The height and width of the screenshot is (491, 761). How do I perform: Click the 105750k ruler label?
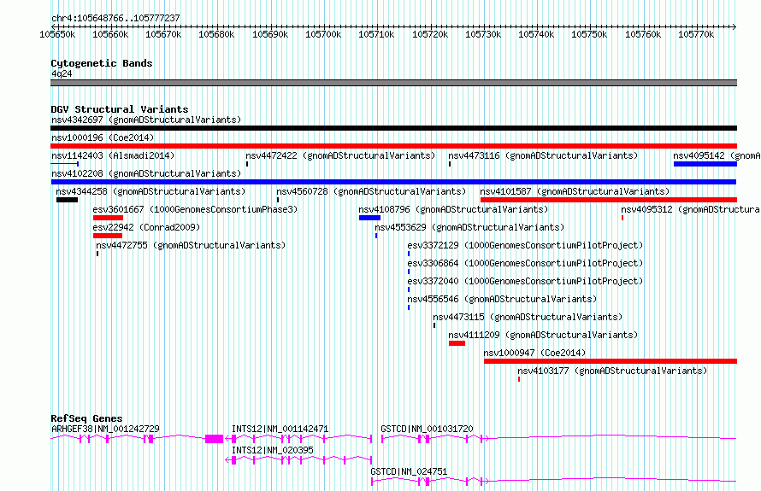(589, 34)
